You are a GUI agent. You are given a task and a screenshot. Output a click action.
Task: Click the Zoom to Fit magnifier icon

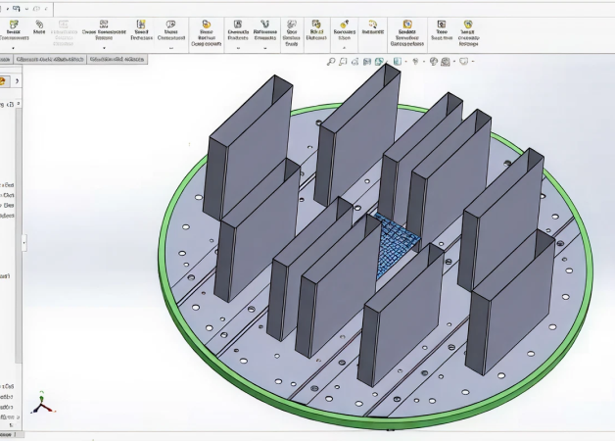coord(331,61)
